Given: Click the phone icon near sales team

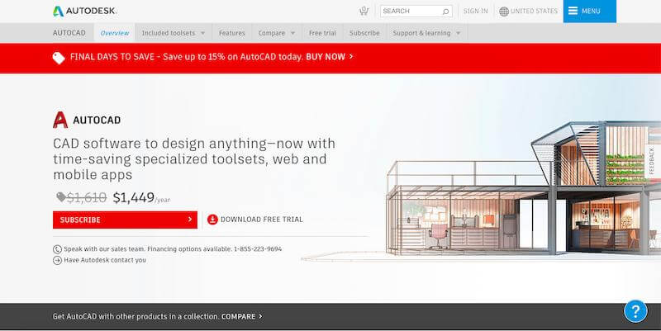Looking at the screenshot, I should (x=57, y=249).
